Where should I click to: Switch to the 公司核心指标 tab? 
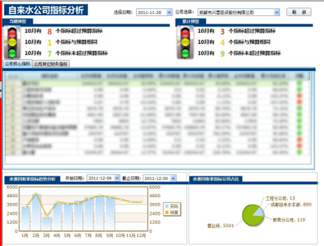(17, 64)
